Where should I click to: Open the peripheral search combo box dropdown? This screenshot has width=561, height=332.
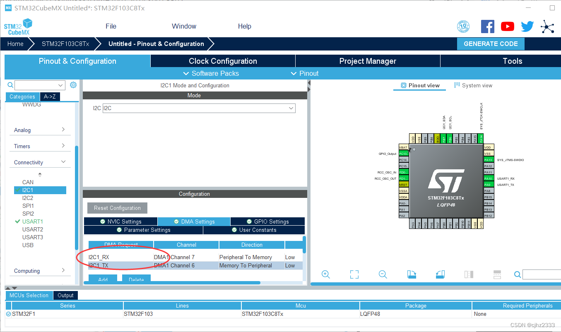click(61, 85)
